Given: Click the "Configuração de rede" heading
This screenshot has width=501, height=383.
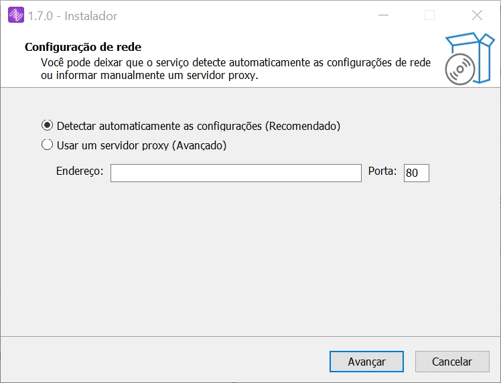Looking at the screenshot, I should point(83,47).
